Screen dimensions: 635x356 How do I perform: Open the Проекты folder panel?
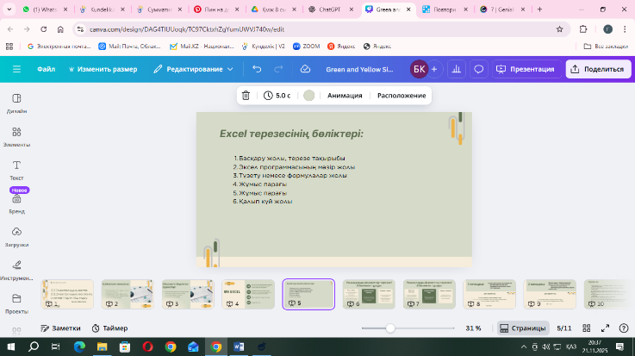pos(16,303)
